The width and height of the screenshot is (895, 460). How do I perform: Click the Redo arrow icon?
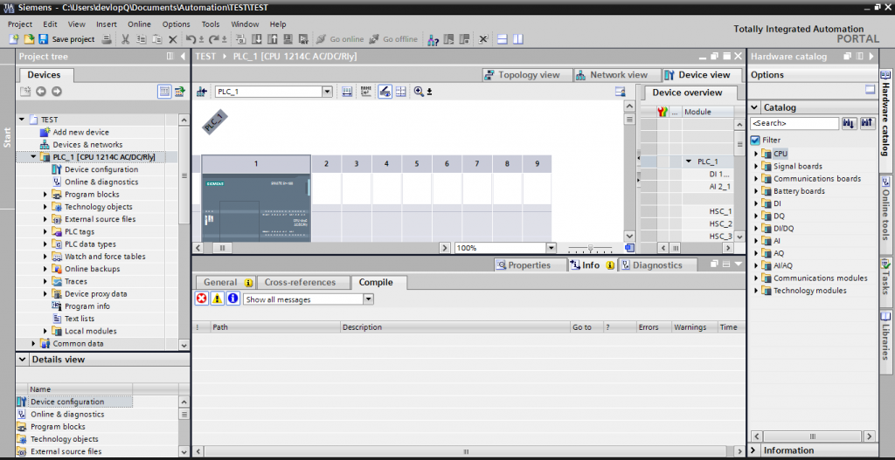coord(214,39)
